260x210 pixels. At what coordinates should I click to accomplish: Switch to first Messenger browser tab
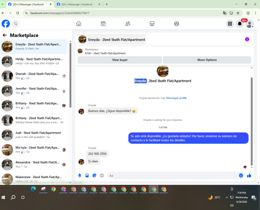(x=30, y=4)
